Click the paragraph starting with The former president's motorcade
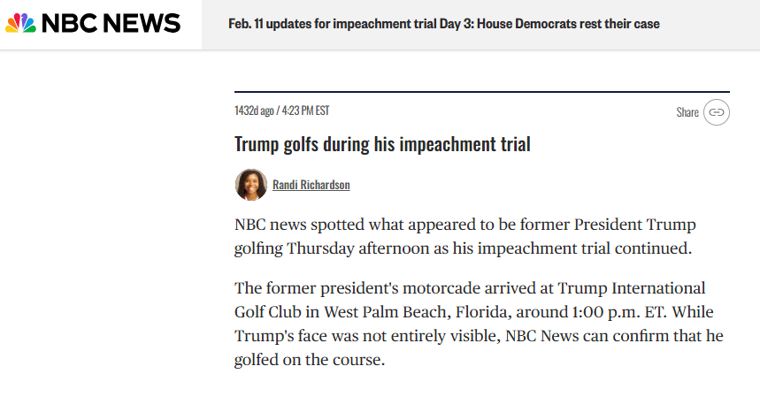Viewport: 760px width, 412px height. [478, 324]
